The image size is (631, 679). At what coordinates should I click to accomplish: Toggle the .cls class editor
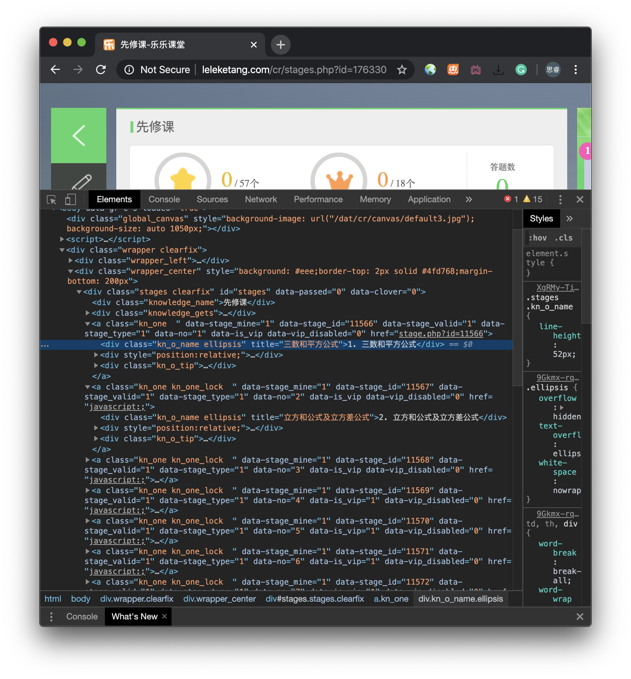click(564, 238)
